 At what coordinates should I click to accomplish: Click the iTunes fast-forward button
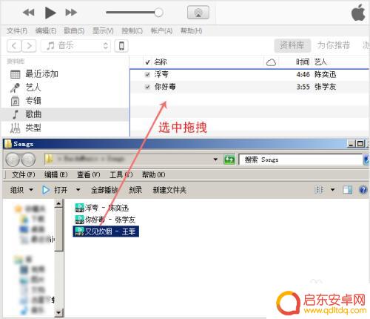coord(71,13)
